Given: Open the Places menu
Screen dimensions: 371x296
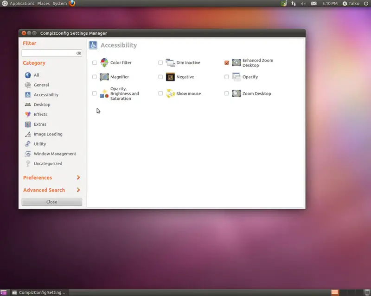Looking at the screenshot, I should (43, 4).
